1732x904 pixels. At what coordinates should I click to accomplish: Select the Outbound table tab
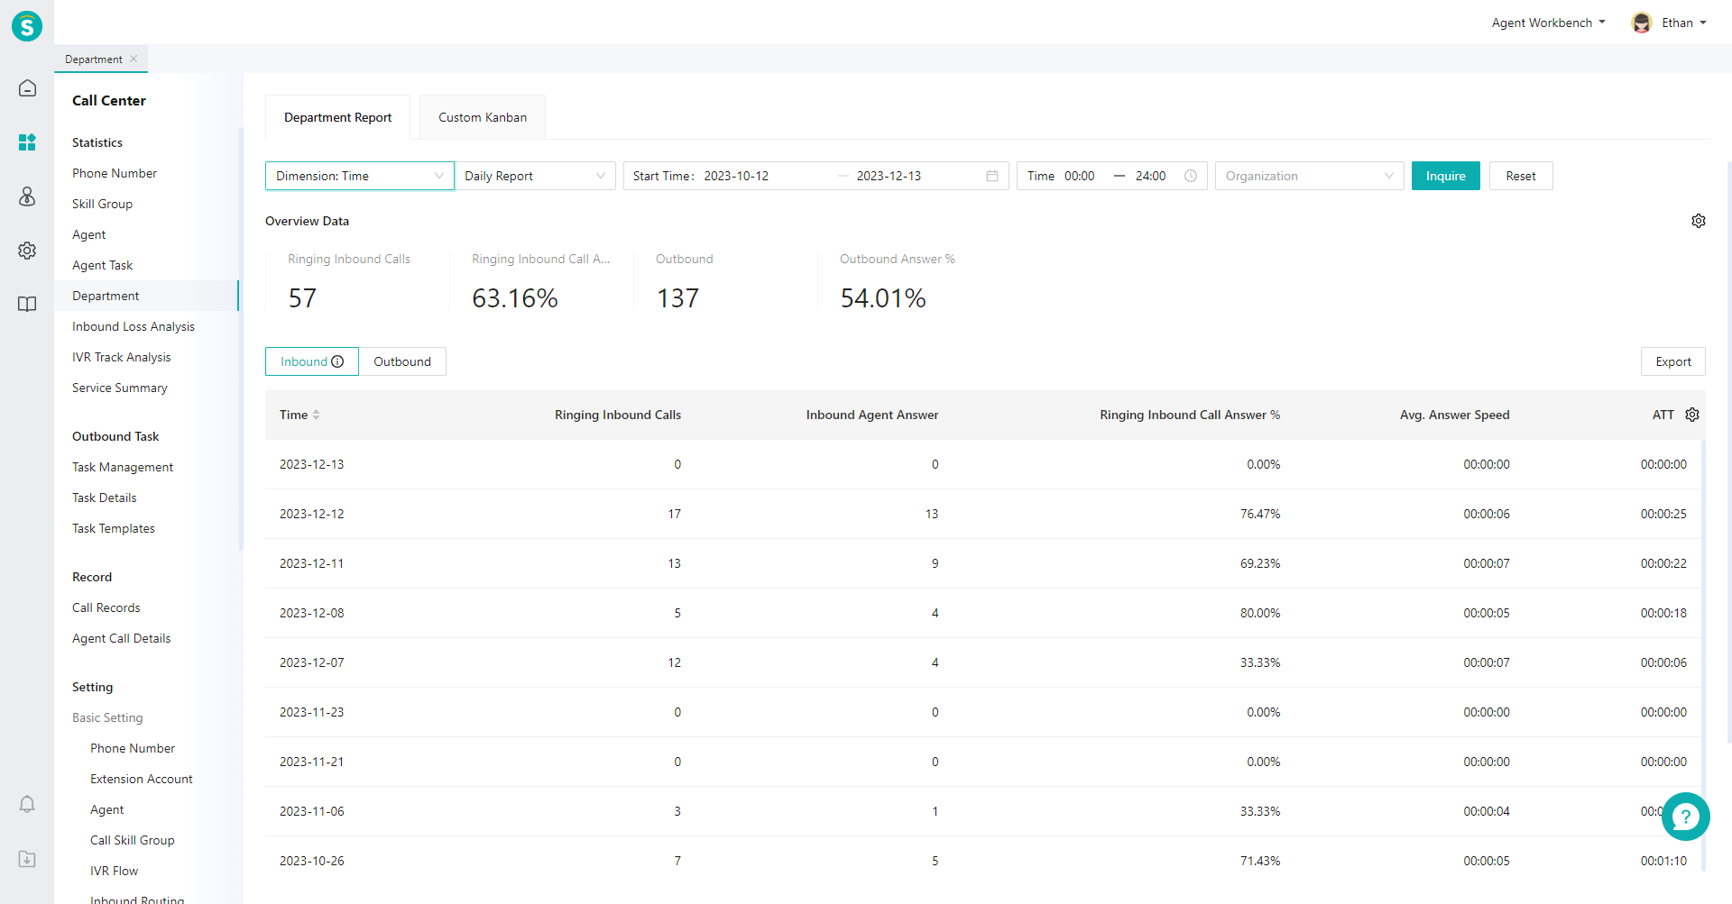point(402,361)
